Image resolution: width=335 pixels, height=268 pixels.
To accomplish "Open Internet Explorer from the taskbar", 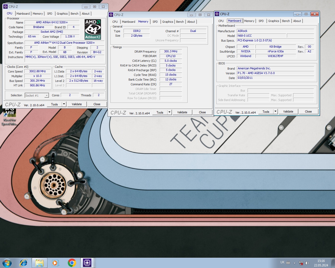I will point(24,263).
